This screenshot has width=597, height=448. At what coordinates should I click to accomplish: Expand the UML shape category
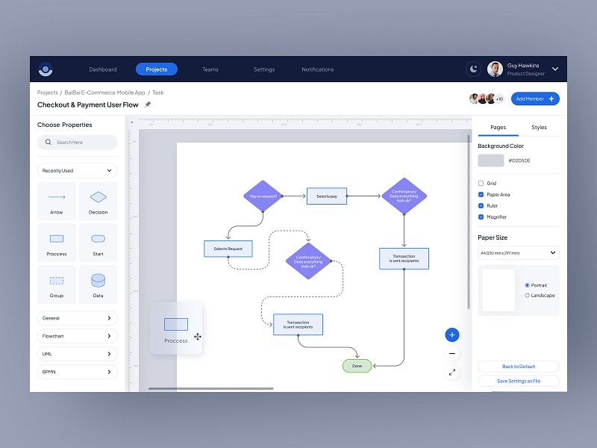pyautogui.click(x=77, y=354)
